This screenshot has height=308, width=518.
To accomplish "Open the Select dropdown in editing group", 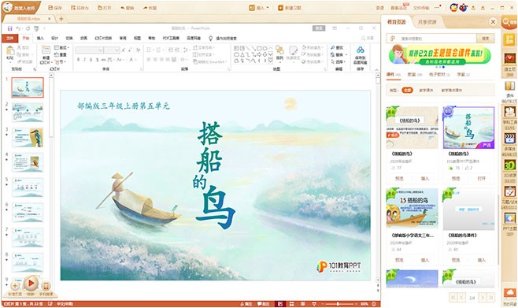I will (339, 61).
